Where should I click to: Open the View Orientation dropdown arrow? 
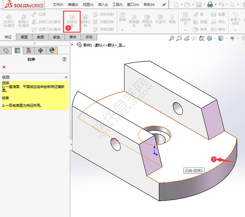coord(215,38)
